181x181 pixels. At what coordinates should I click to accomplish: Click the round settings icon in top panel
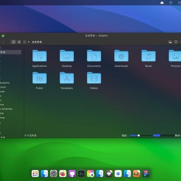171,3
